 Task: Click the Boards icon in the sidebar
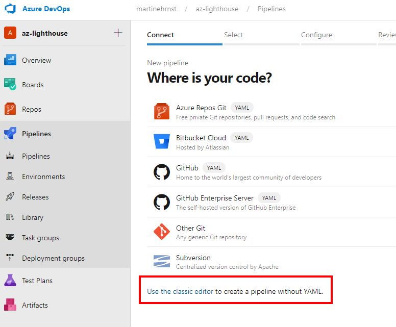pyautogui.click(x=10, y=84)
